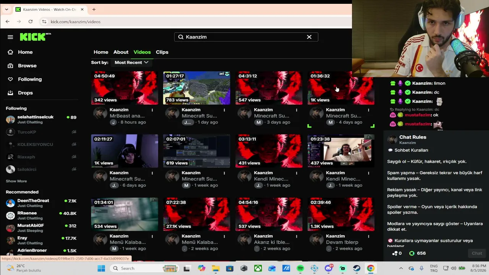
Task: Open TurcoKP offline channel
Action: click(41, 132)
